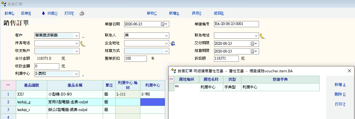Open the calendar picker for 交付期限
355x119 pixels.
[253, 44]
